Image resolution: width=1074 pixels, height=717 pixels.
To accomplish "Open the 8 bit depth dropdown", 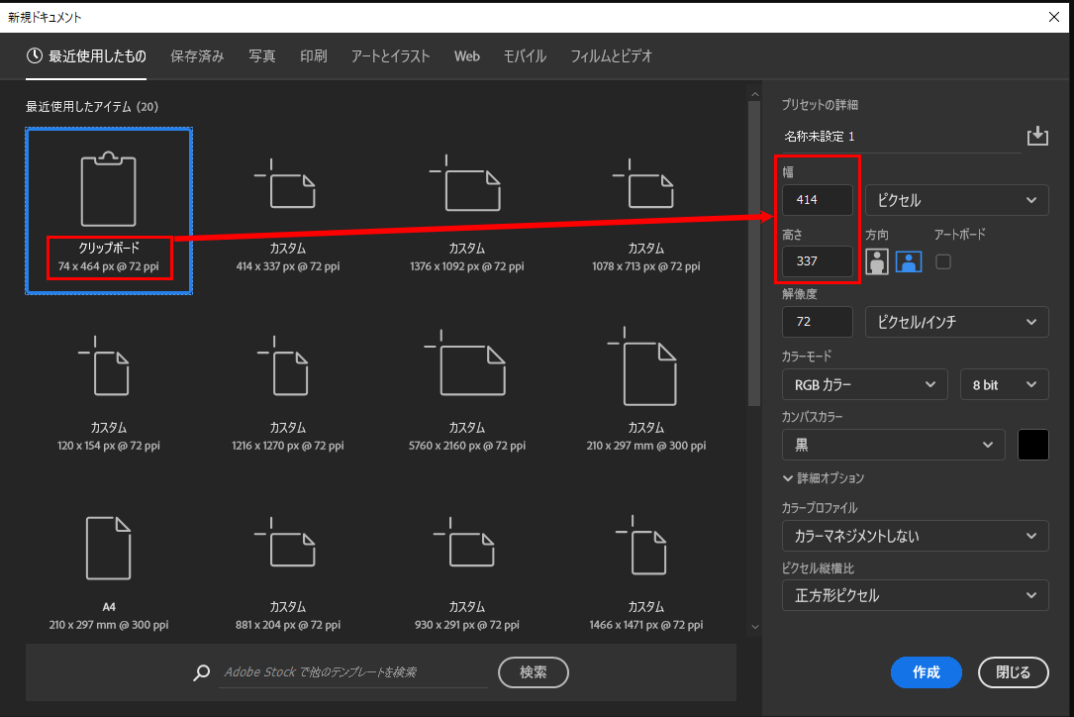I will (x=1004, y=384).
